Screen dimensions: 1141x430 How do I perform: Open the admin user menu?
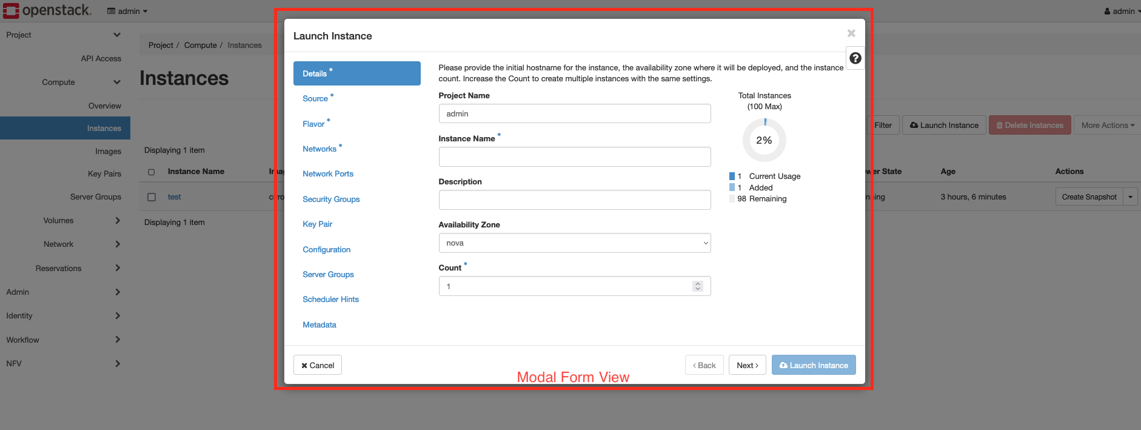[x=1119, y=11]
